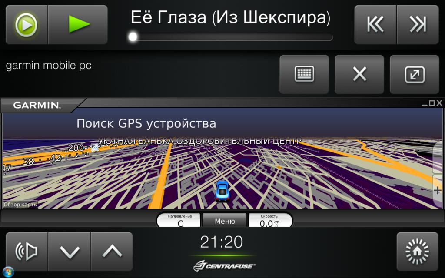
Task: Click the blue car position marker
Action: [222, 192]
